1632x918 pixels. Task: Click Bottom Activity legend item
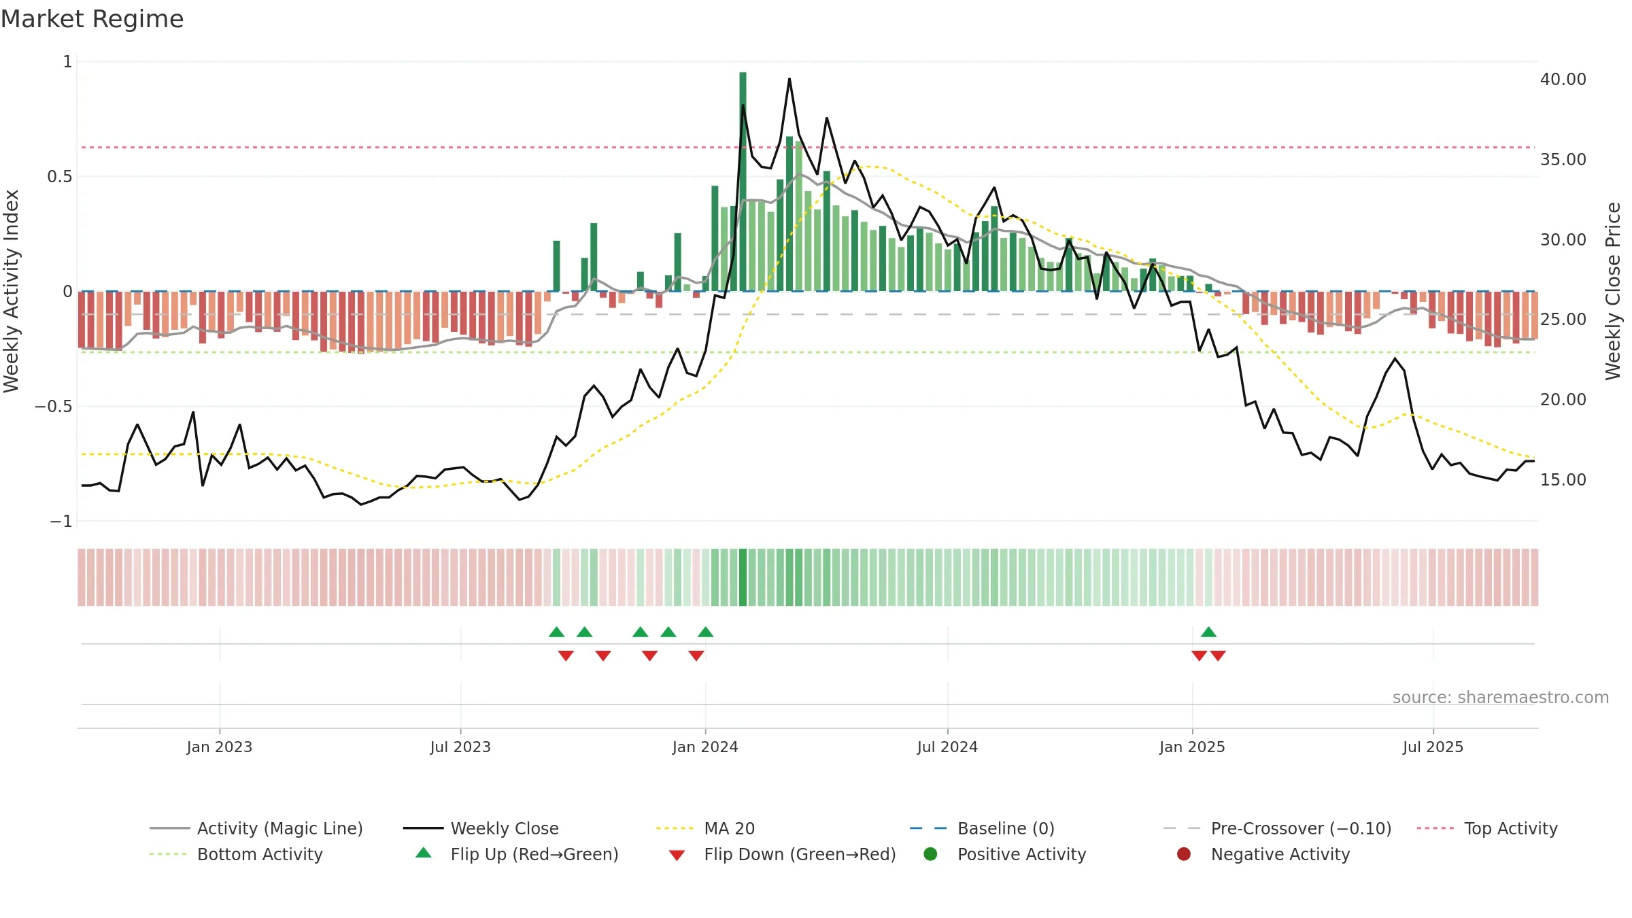(x=236, y=854)
